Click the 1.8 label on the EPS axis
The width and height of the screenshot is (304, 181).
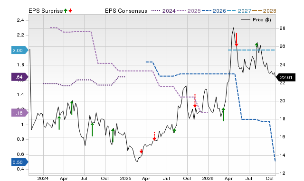pyautogui.click(x=20, y=65)
